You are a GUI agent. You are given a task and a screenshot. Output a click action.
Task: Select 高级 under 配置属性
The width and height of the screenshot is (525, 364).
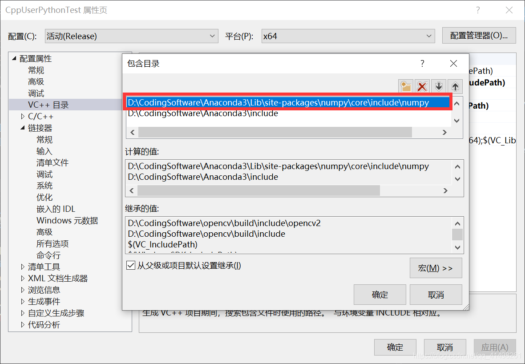click(x=36, y=81)
